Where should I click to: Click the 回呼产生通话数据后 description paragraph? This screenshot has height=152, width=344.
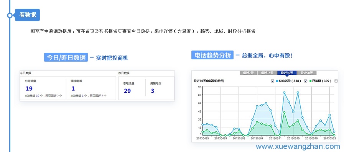[143, 31]
